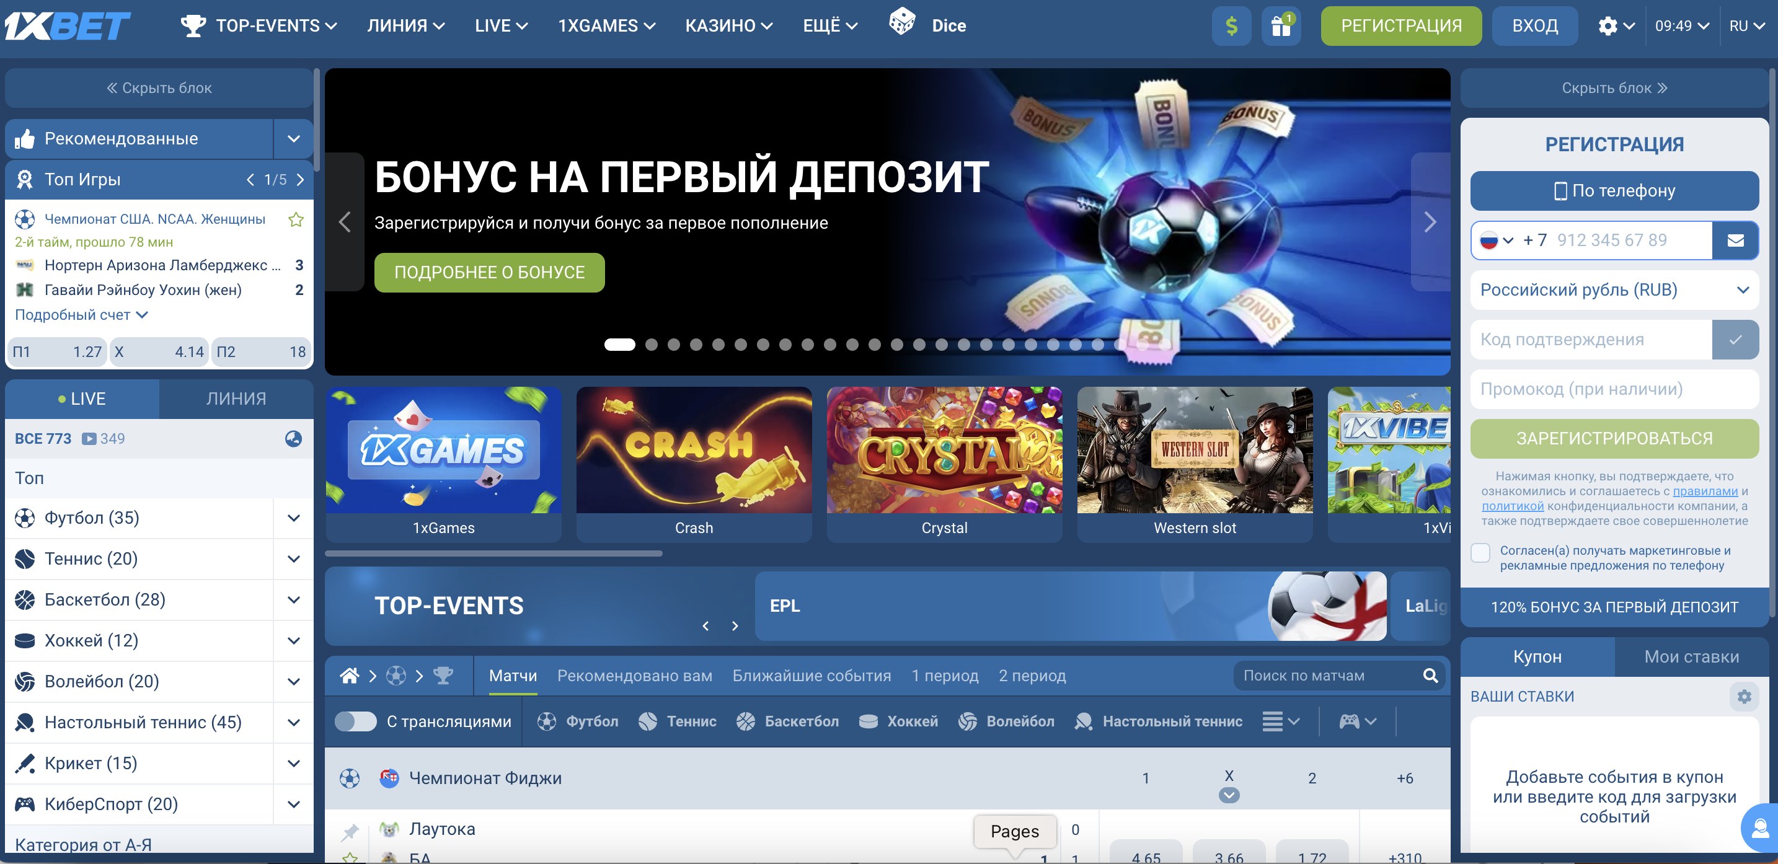Select the second banner carousel dot

click(x=651, y=345)
